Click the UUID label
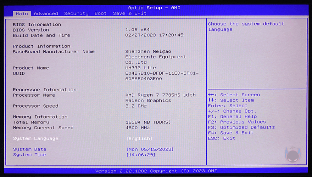The width and height of the screenshot is (312, 177). click(19, 73)
